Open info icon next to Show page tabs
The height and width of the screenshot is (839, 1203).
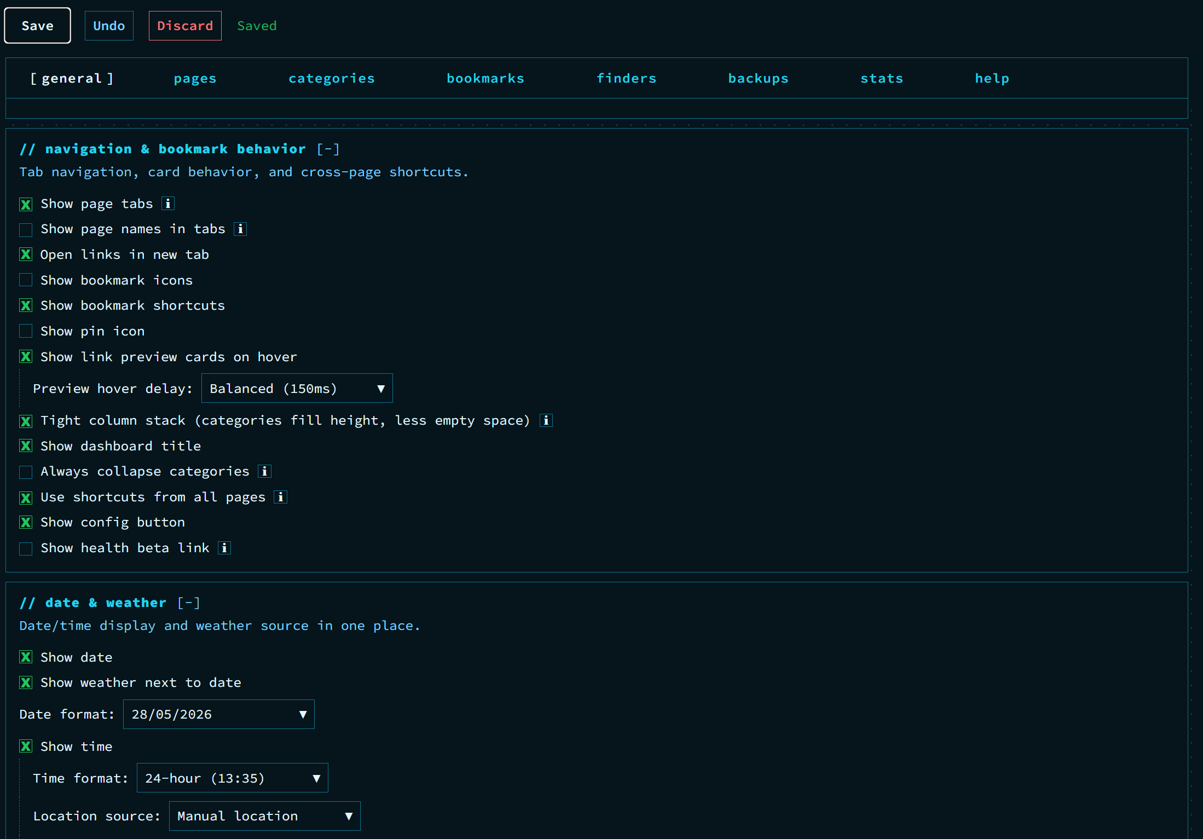(168, 204)
